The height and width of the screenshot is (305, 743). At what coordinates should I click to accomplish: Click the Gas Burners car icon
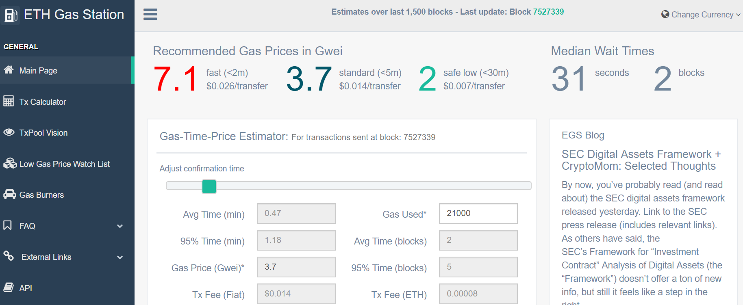click(x=9, y=195)
